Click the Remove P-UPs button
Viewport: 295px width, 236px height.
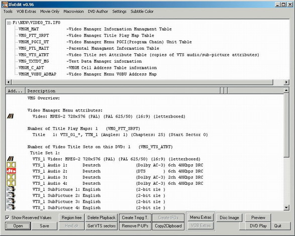(x=135, y=226)
